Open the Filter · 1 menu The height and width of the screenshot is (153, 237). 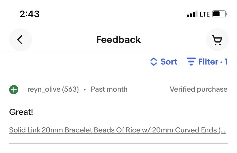pyautogui.click(x=207, y=62)
